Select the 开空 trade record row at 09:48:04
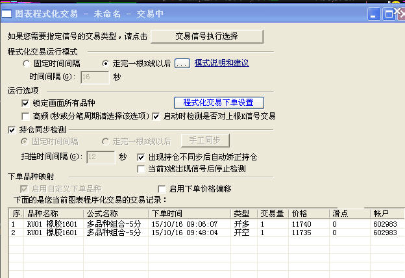This screenshot has height=278, width=405. pyautogui.click(x=195, y=232)
